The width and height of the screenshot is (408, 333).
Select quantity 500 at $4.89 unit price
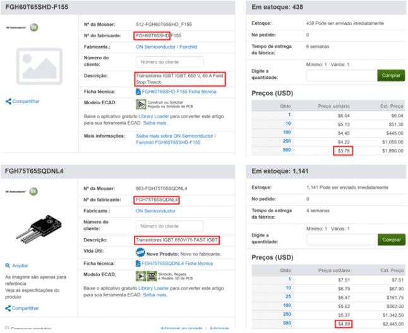click(287, 323)
